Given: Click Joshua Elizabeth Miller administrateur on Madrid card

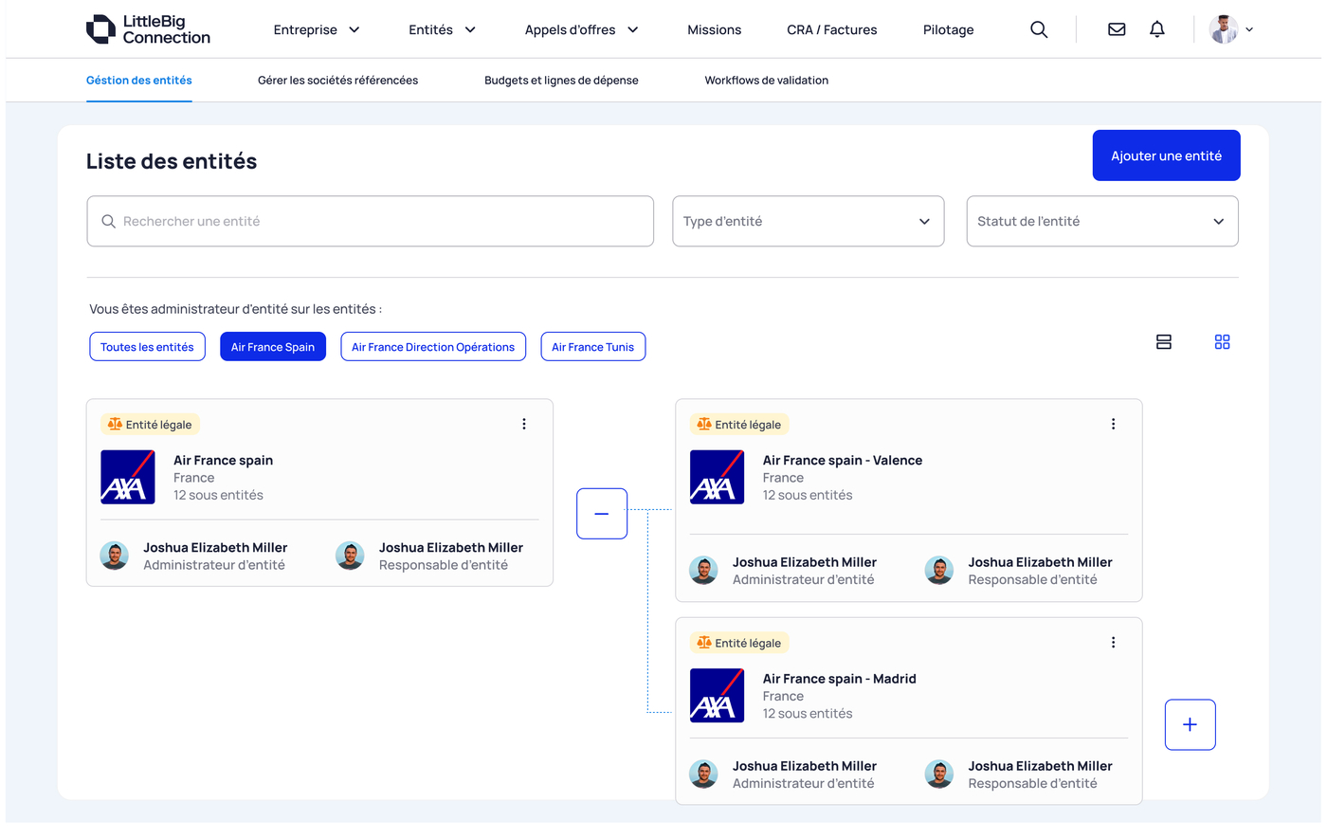Looking at the screenshot, I should tap(805, 766).
